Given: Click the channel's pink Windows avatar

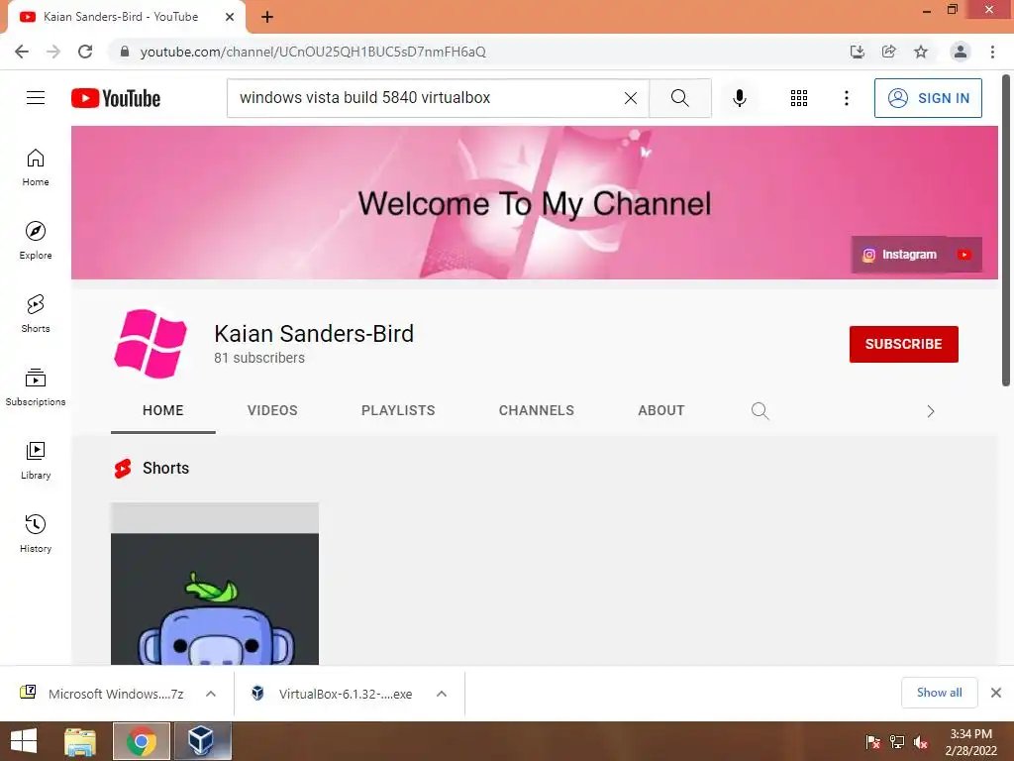Looking at the screenshot, I should tap(151, 344).
